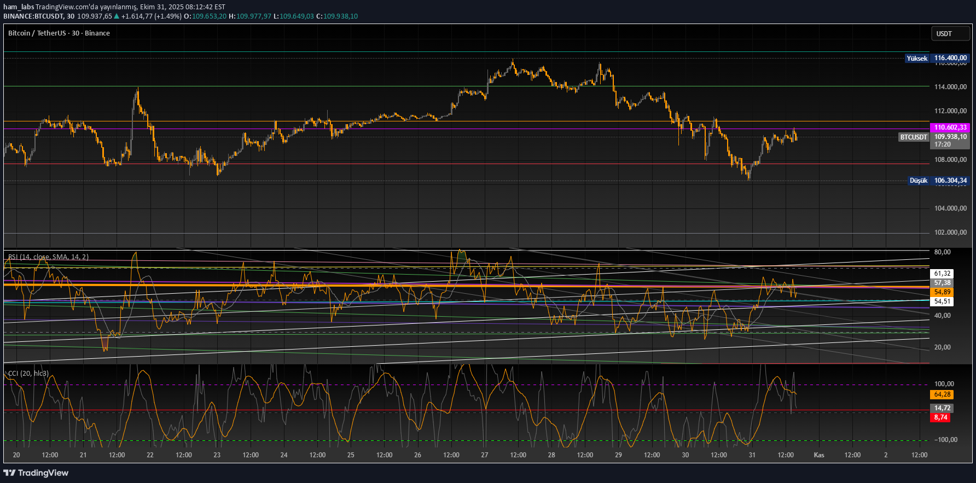The width and height of the screenshot is (976, 483).
Task: Click the orange 54,89 RSI value label
Action: click(942, 293)
